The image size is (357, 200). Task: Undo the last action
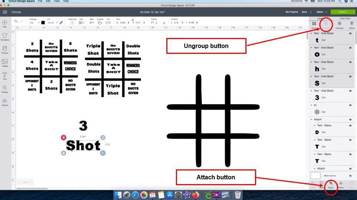(16, 21)
